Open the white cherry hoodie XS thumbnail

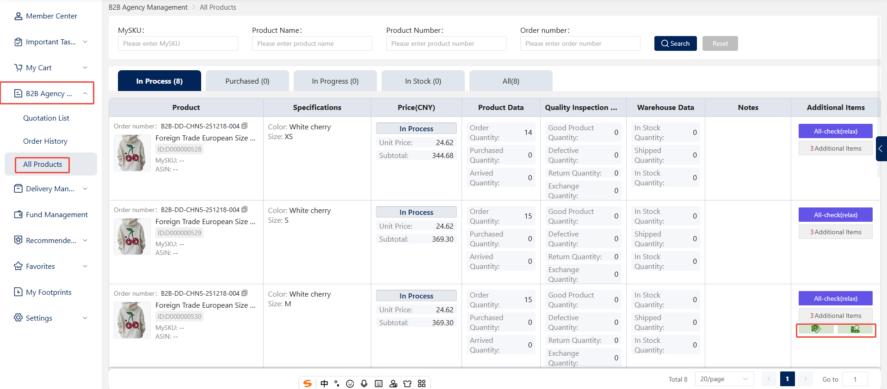[132, 153]
